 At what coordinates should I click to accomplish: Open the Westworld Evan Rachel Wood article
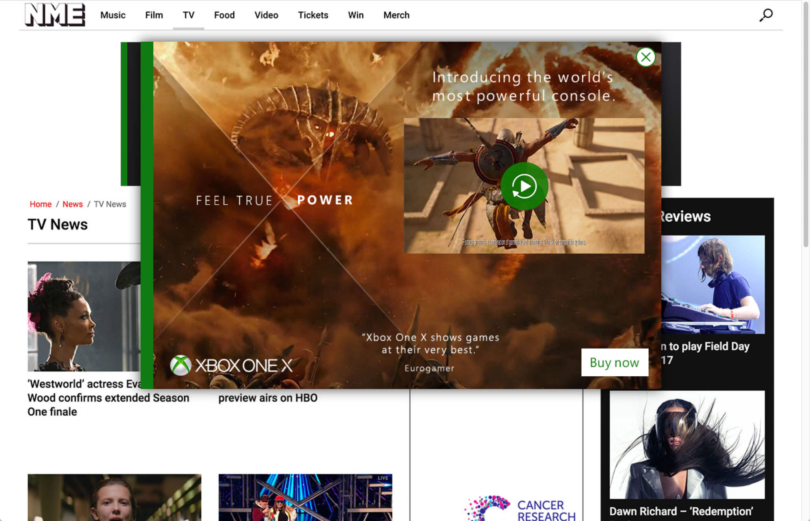[x=108, y=397]
